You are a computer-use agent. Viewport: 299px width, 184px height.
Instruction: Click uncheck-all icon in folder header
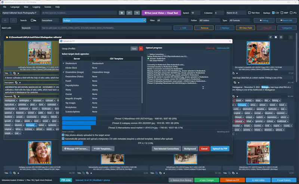[x=281, y=37]
